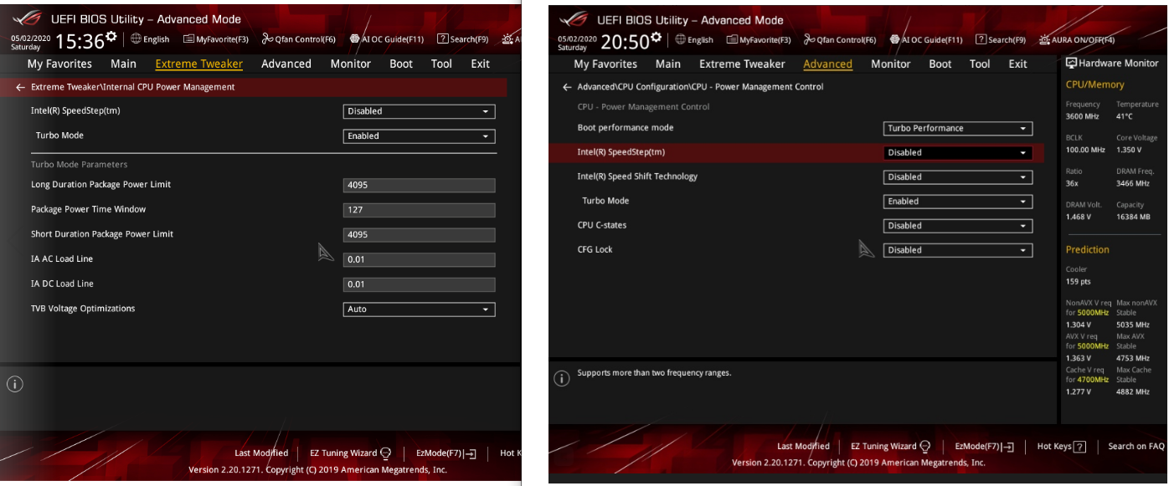This screenshot has height=486, width=1169.
Task: Edit Long Duration Package Power Limit field
Action: tap(420, 186)
